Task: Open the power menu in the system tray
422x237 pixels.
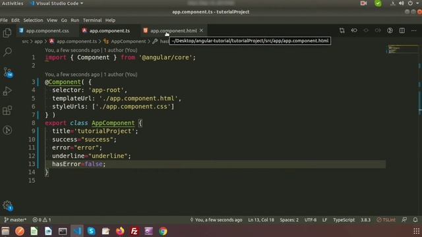Action: [x=410, y=3]
